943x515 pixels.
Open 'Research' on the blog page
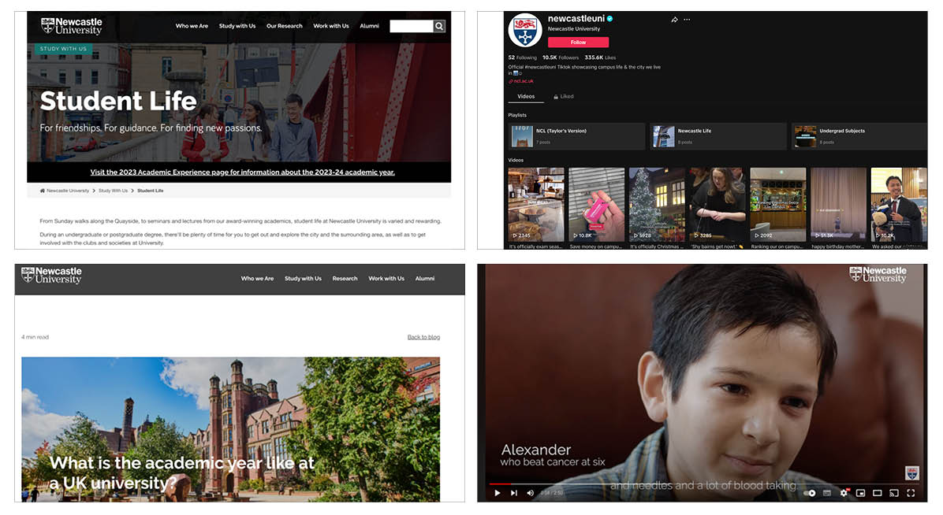pos(345,278)
